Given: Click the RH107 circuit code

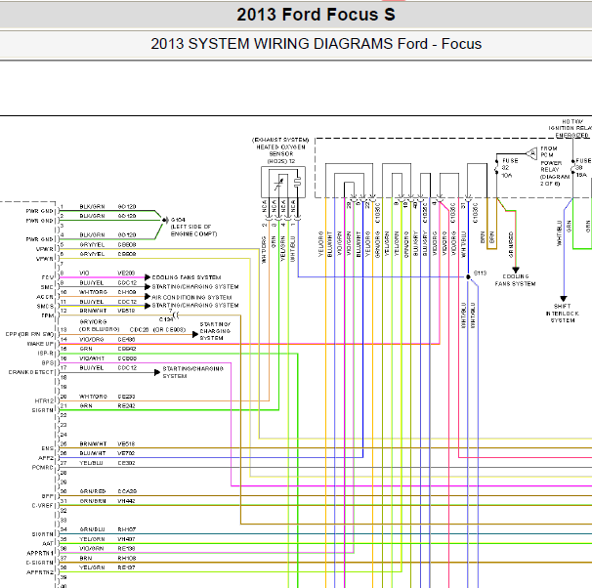Looking at the screenshot, I should tap(126, 529).
